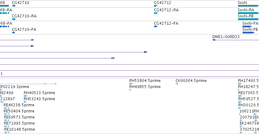Click EST RE50404.5prime
The width and height of the screenshot is (259, 134).
6,114
